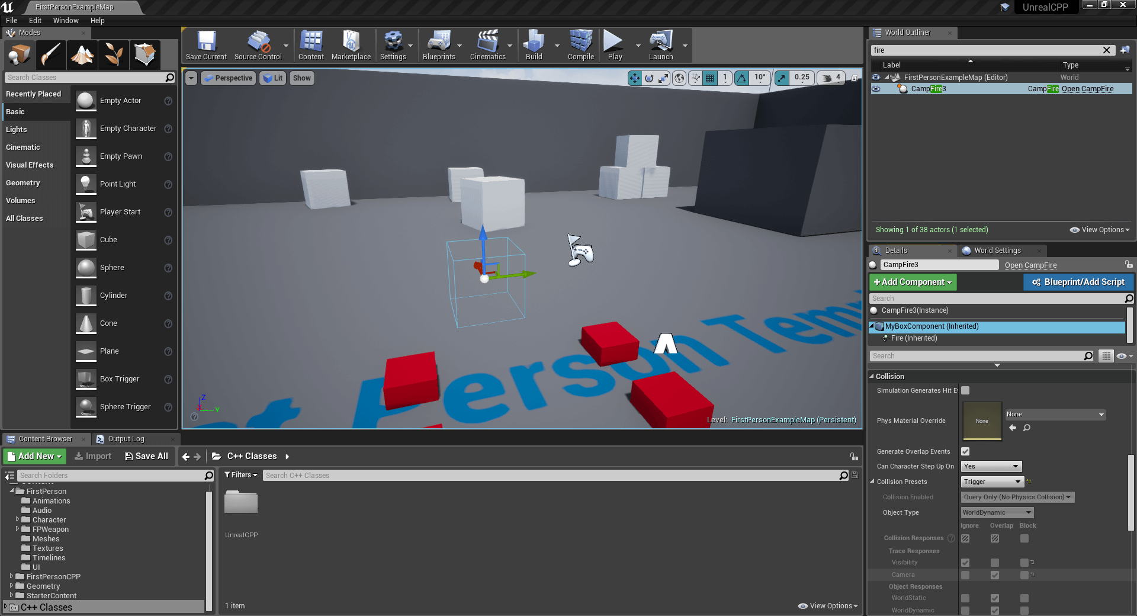Toggle the Visibility Ignore trace response checkbox
The height and width of the screenshot is (616, 1137).
click(x=965, y=563)
